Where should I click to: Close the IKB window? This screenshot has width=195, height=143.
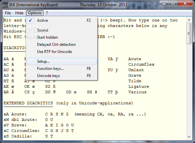185,4
